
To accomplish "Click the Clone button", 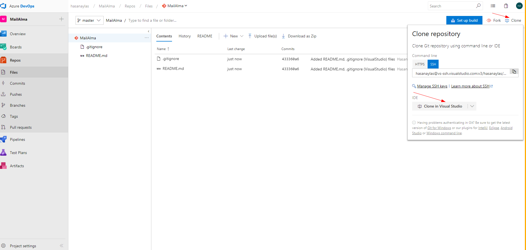I will [513, 20].
